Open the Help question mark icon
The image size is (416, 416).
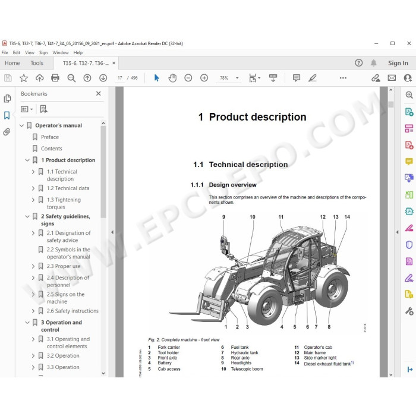(359, 63)
